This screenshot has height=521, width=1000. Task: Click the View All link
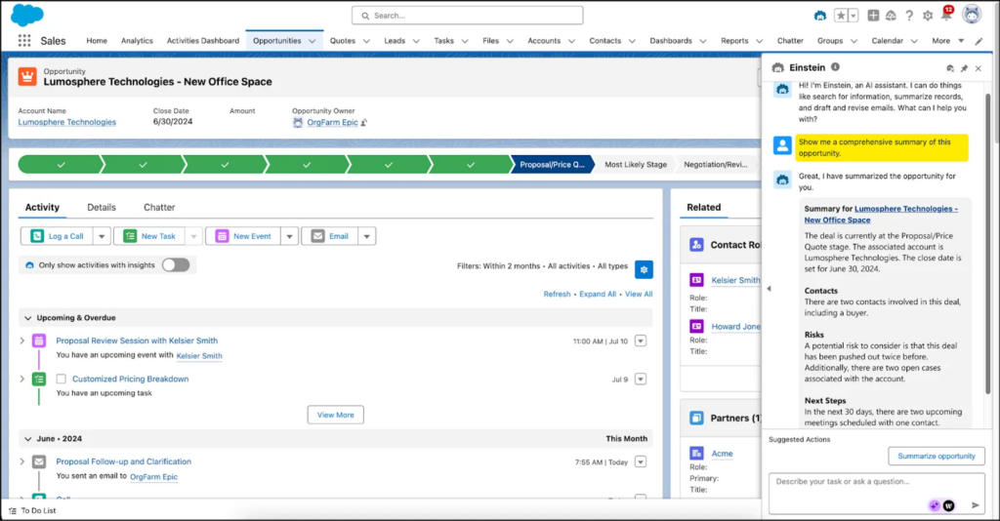pyautogui.click(x=639, y=295)
